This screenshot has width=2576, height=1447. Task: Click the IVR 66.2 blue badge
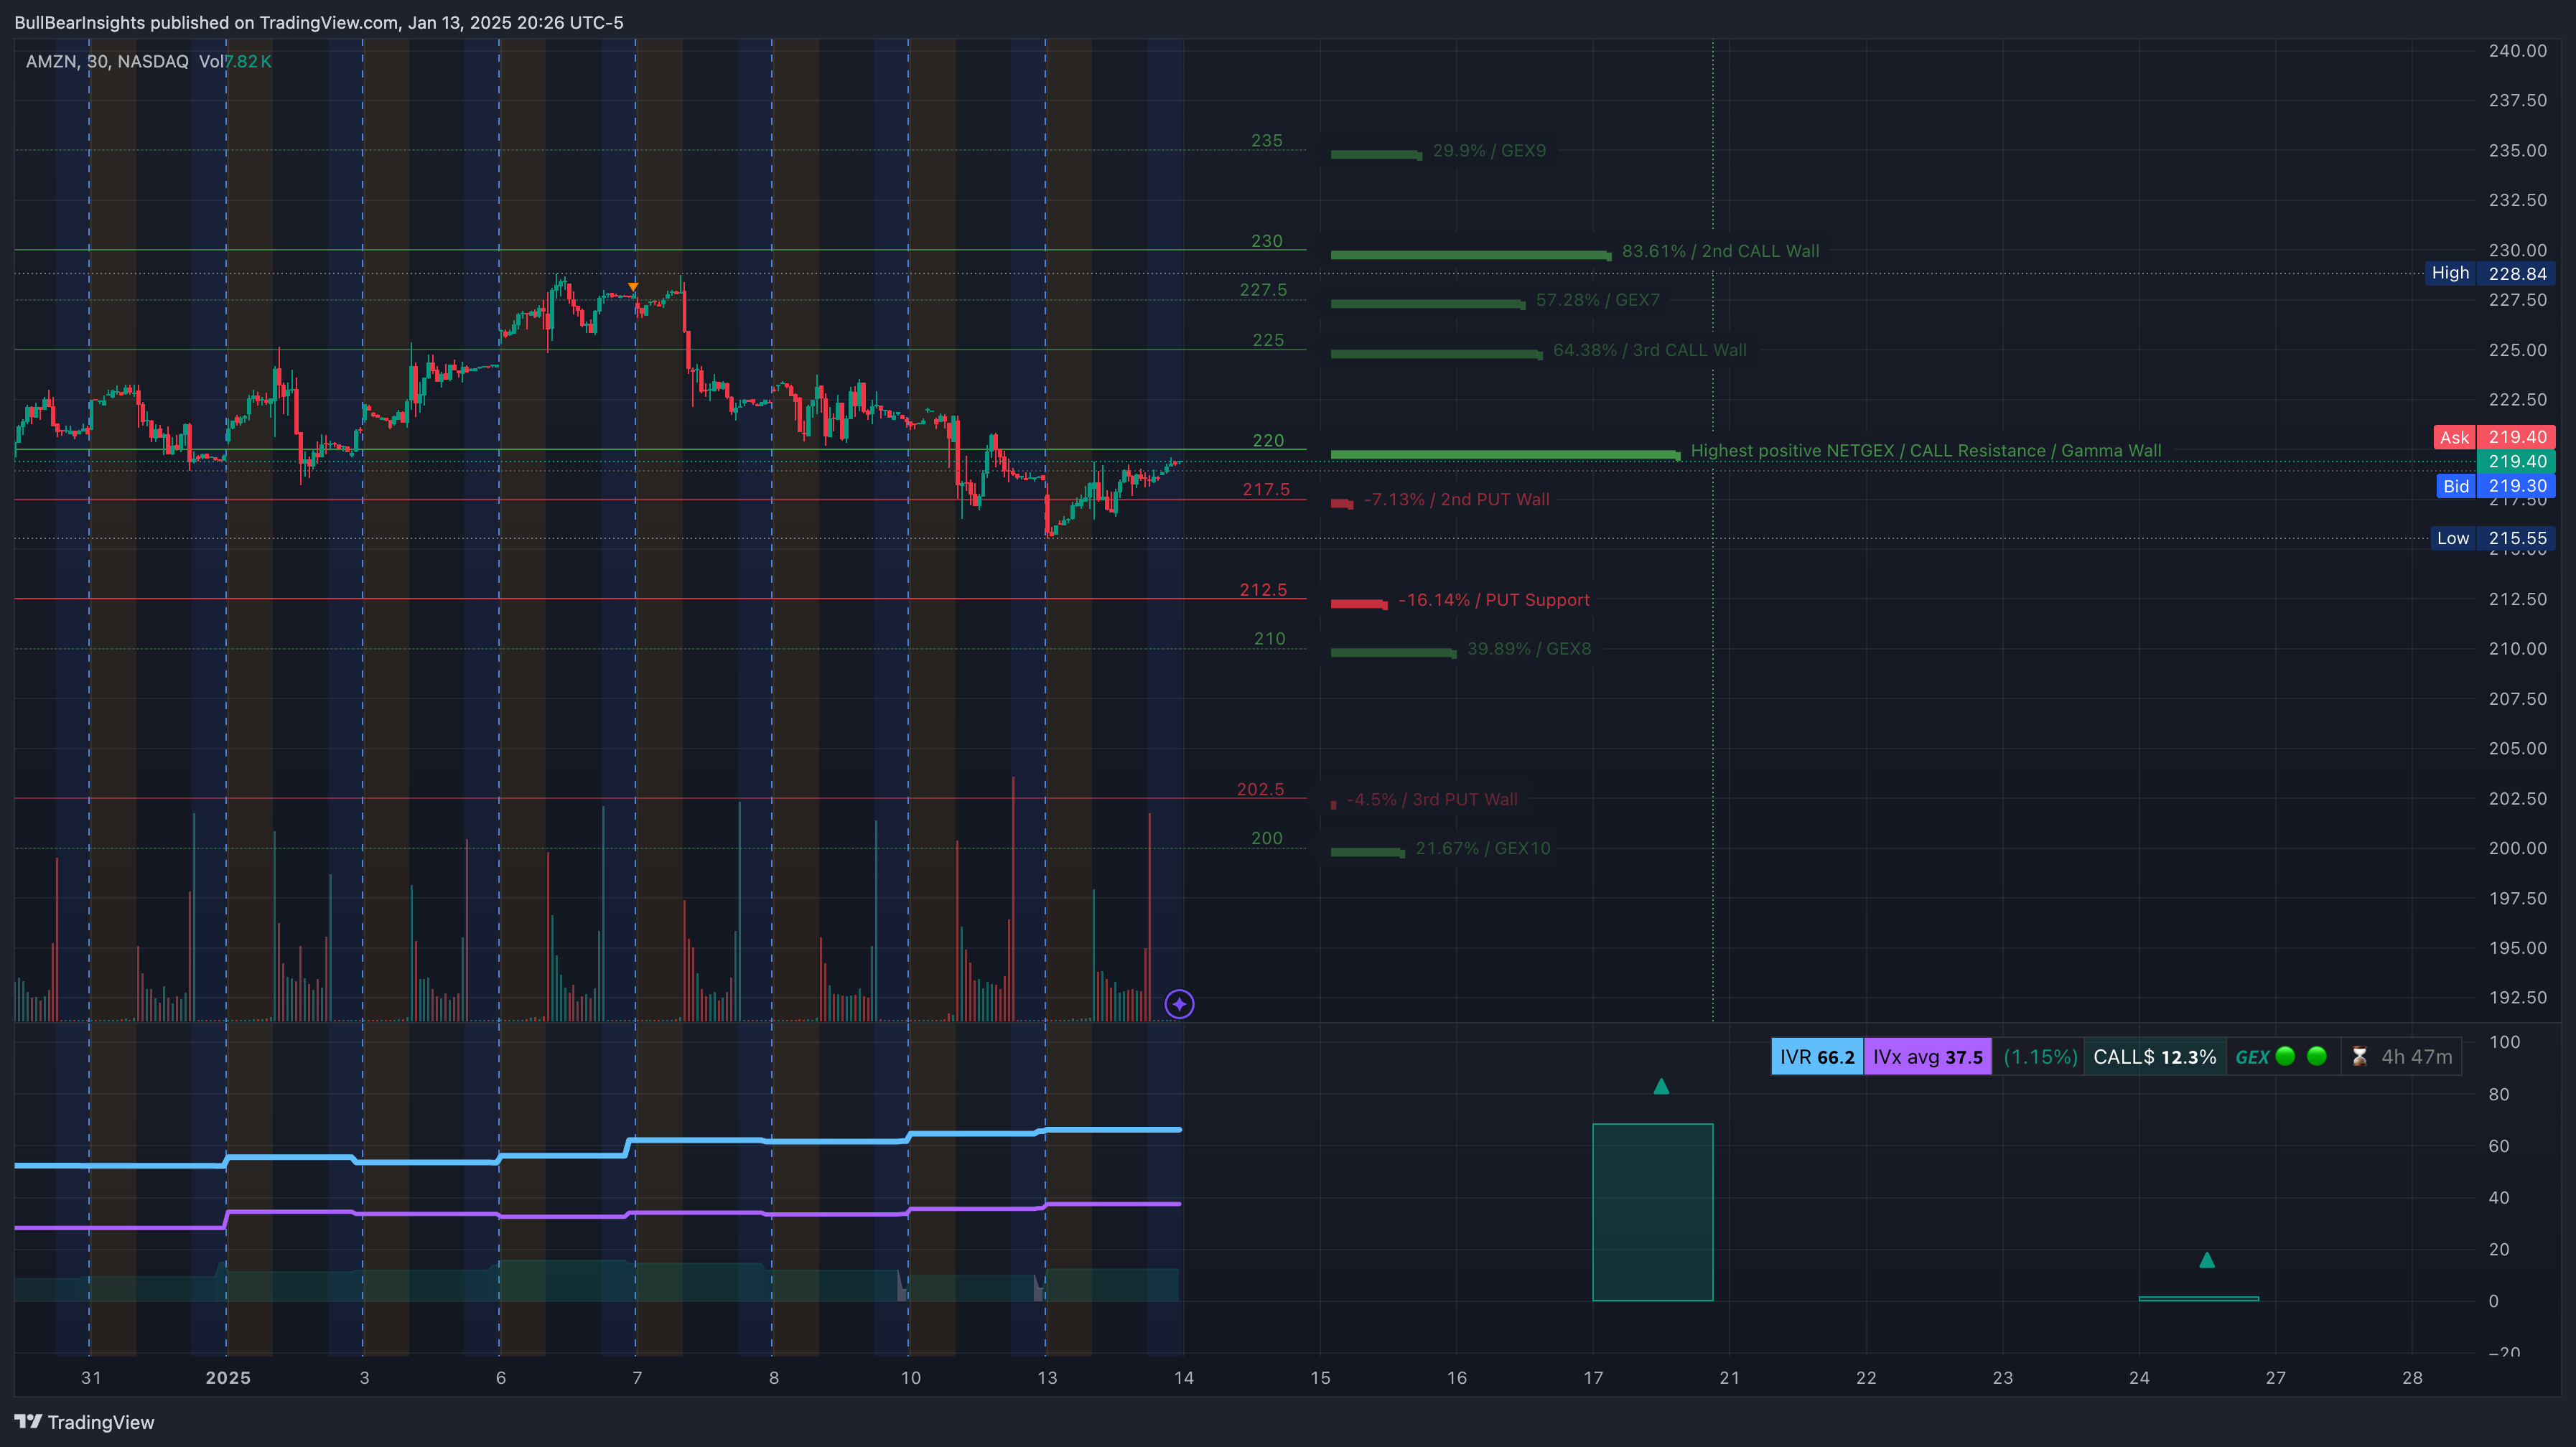pyautogui.click(x=1817, y=1057)
